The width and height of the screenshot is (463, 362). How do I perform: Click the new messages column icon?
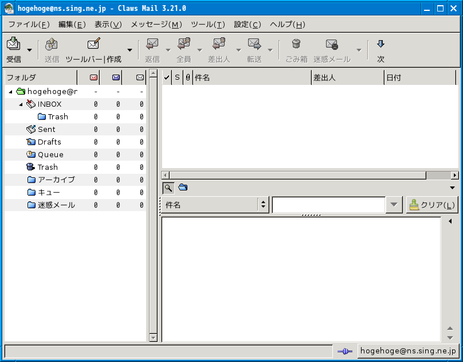(x=93, y=77)
